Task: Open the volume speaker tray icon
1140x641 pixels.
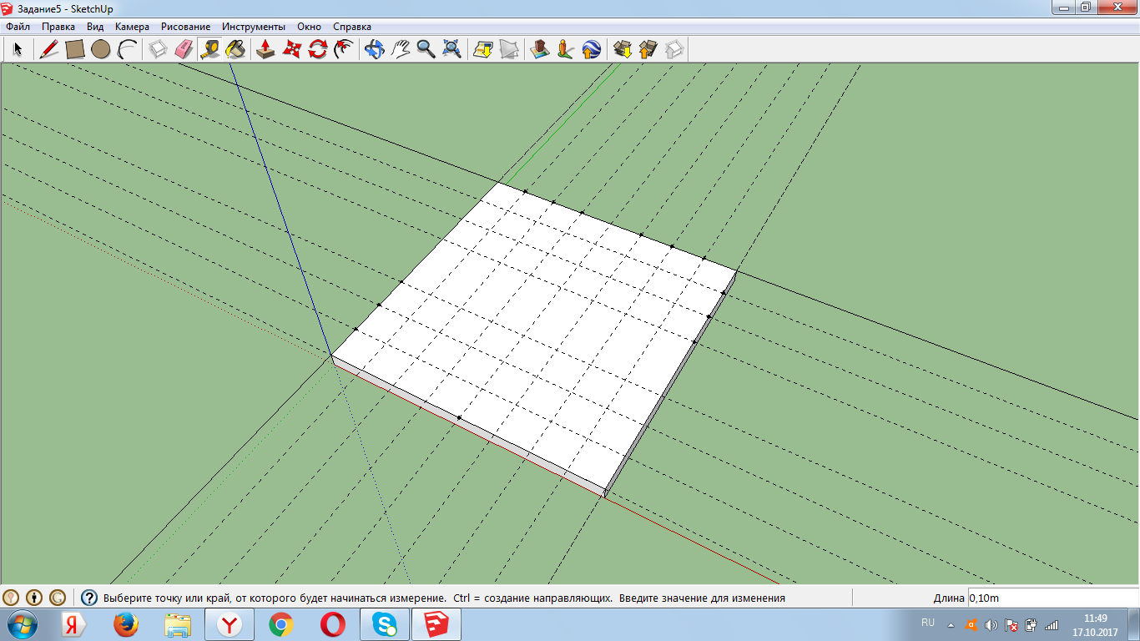Action: point(991,624)
